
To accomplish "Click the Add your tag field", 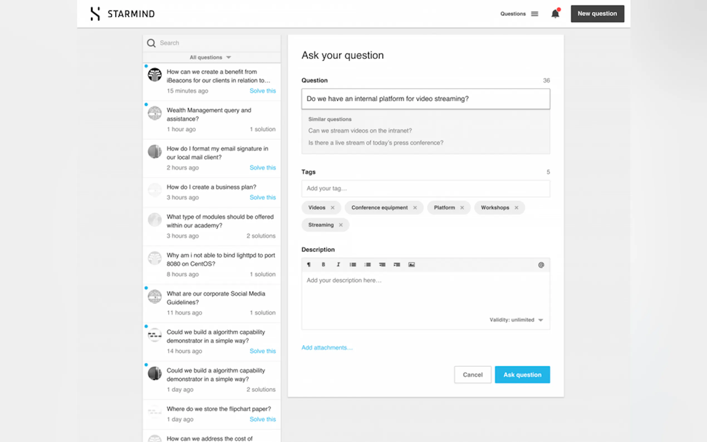I will coord(426,188).
